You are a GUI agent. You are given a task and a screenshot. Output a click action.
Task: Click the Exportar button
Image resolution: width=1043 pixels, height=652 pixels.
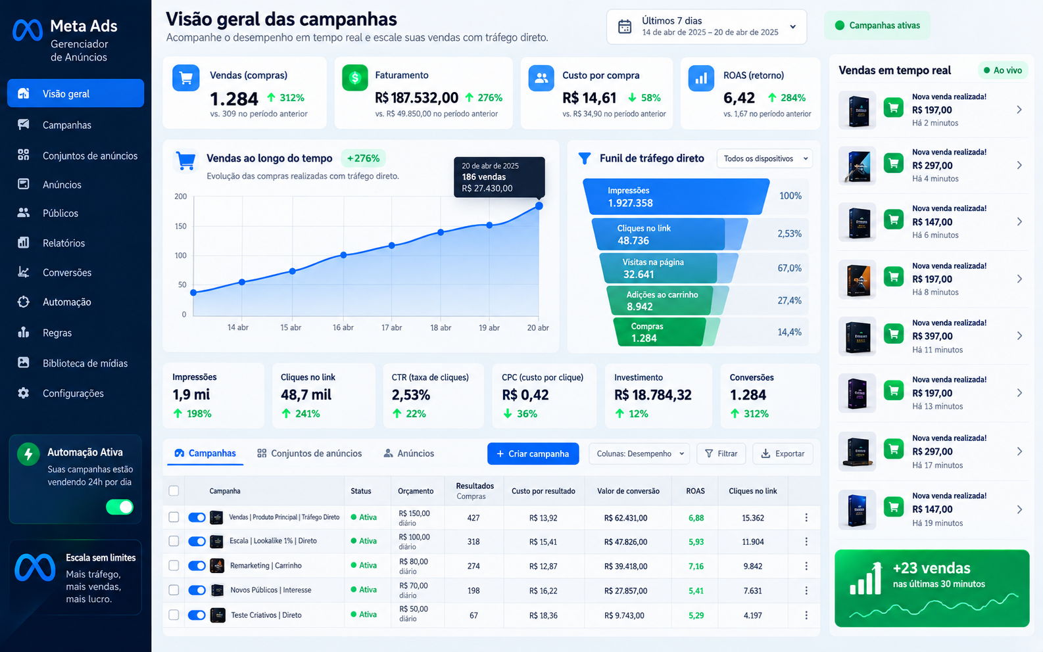pos(783,454)
